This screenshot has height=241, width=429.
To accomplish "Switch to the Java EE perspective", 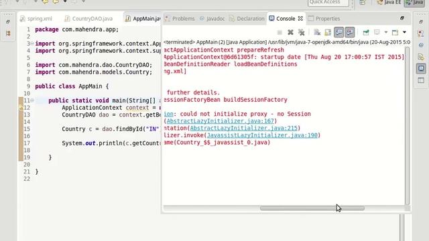I will (x=389, y=3).
